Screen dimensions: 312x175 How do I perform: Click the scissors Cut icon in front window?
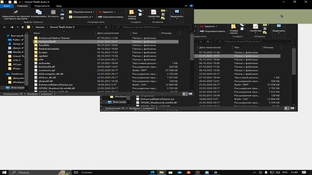[x=62, y=11]
